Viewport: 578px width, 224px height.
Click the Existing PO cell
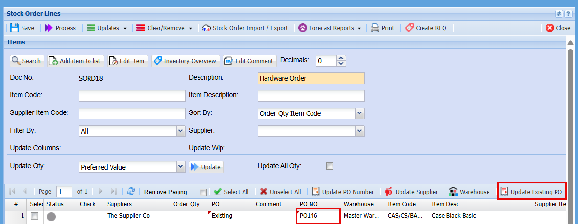pos(230,216)
